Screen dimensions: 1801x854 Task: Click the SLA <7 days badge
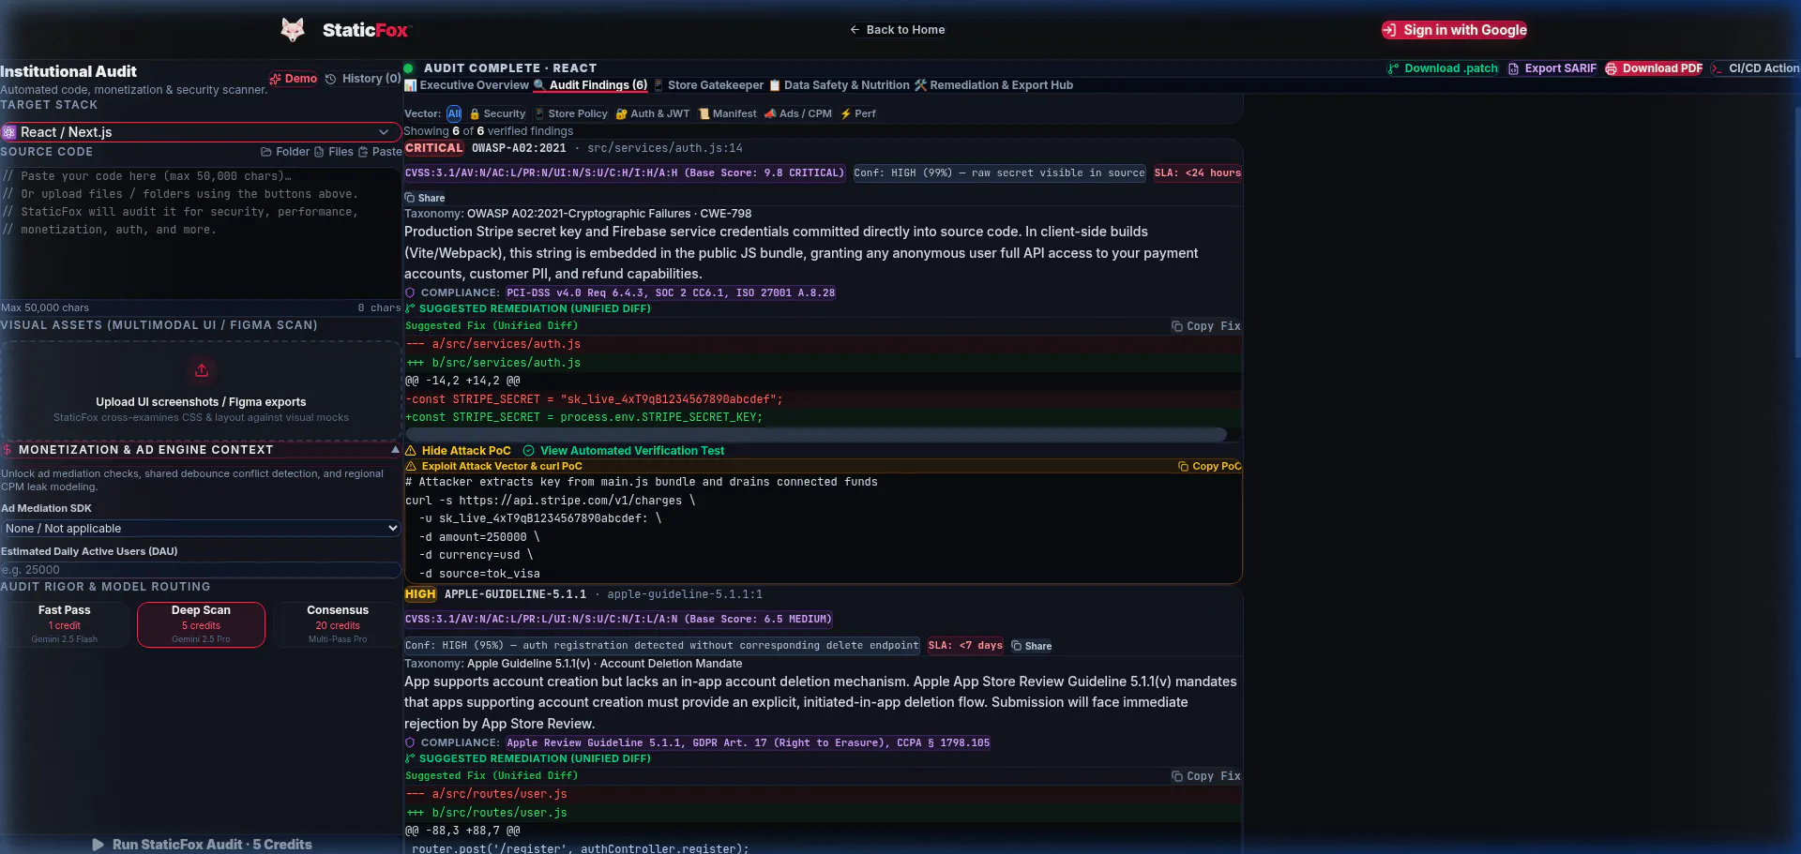965,646
